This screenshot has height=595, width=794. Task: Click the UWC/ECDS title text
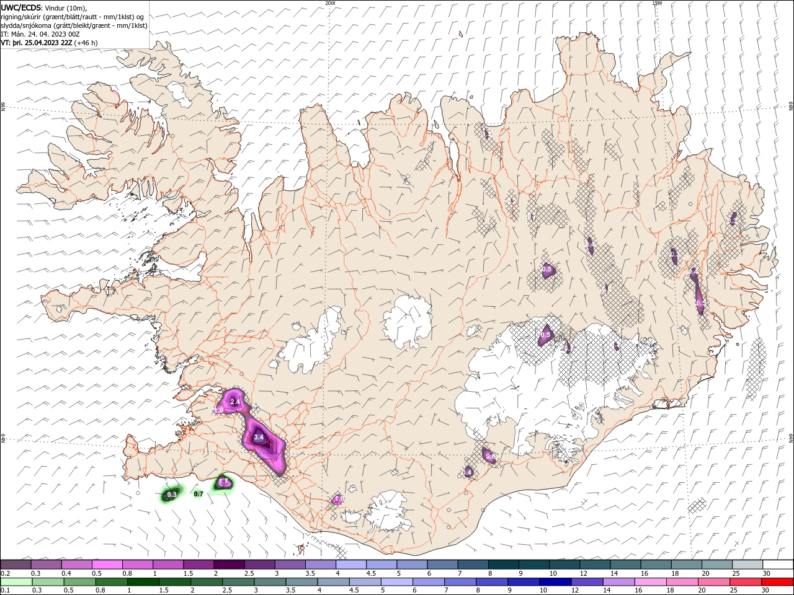[20, 7]
